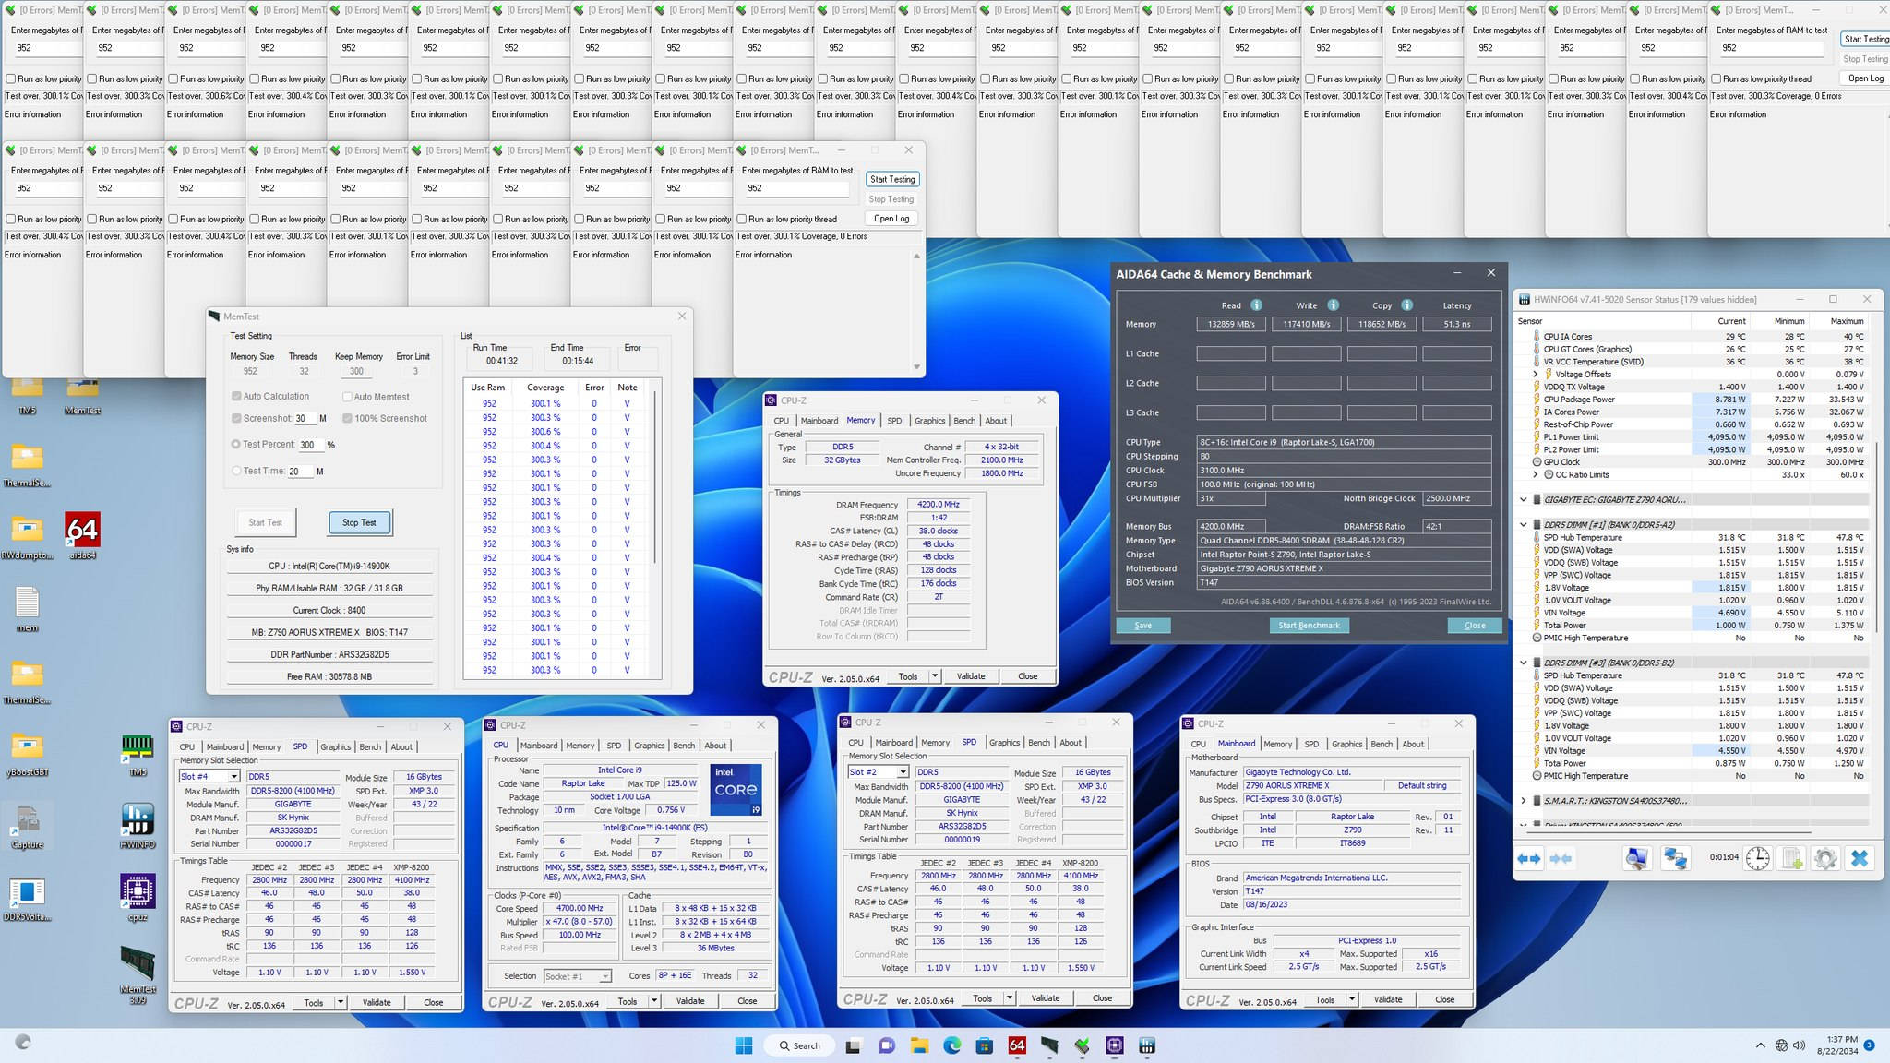Open HWiNFO remote network monitors icon

coord(1675,858)
